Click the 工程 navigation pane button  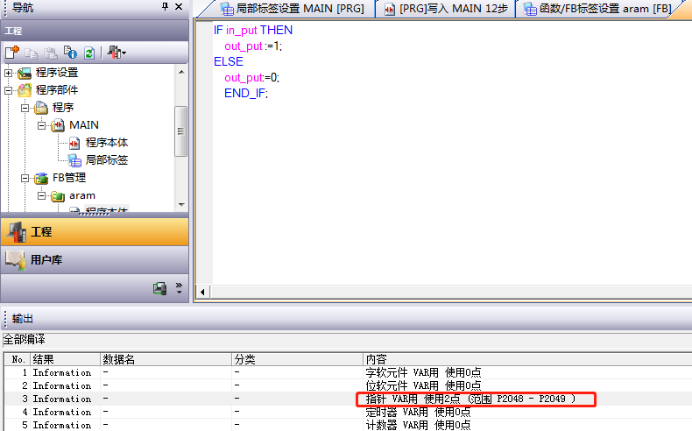[x=41, y=232]
